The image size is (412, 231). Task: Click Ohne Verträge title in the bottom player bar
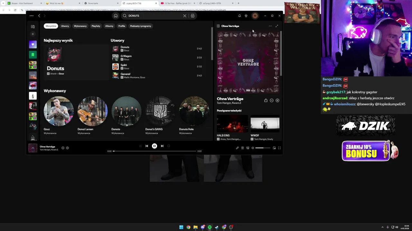(47, 147)
